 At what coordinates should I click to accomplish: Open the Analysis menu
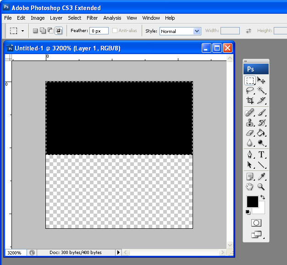(112, 18)
